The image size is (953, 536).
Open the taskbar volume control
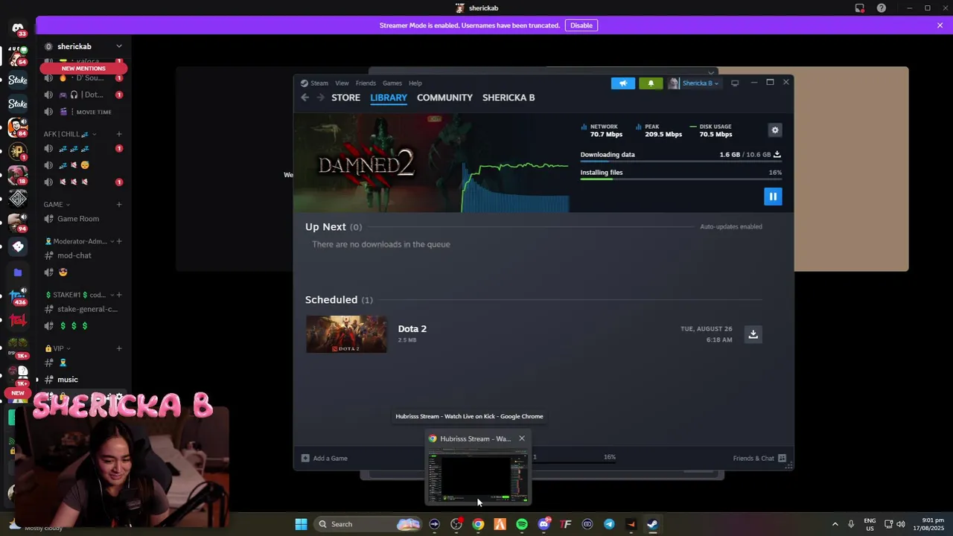pyautogui.click(x=901, y=524)
